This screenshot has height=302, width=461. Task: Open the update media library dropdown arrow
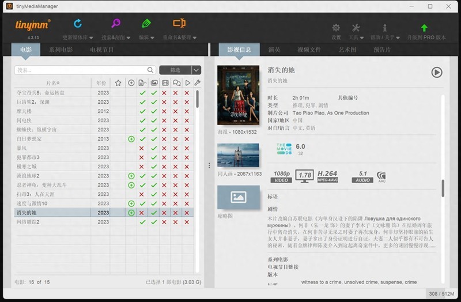(x=91, y=37)
